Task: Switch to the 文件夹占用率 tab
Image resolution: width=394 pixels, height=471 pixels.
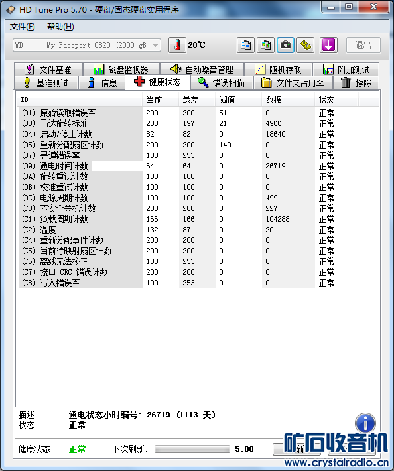Action: point(293,83)
